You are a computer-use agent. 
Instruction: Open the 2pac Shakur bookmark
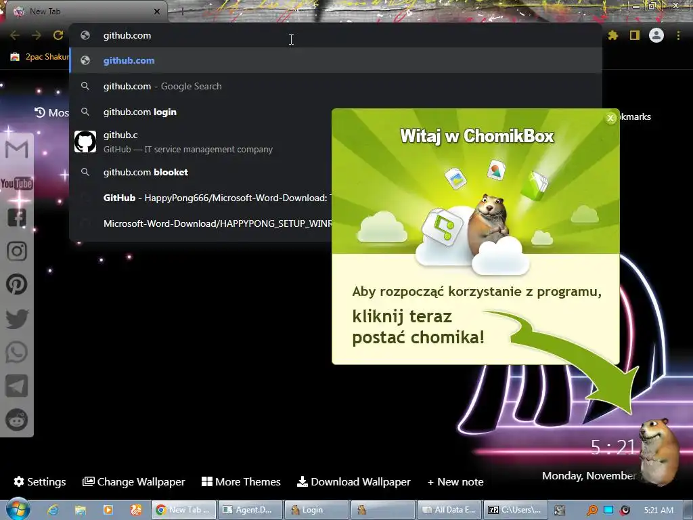pos(40,57)
